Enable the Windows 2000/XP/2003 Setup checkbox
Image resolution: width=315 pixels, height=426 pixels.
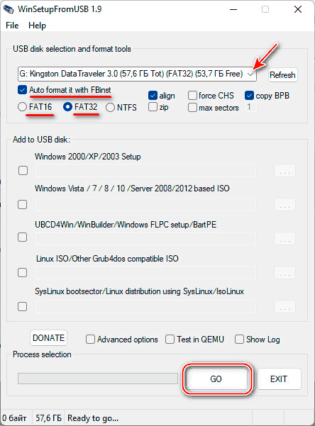[x=23, y=171]
